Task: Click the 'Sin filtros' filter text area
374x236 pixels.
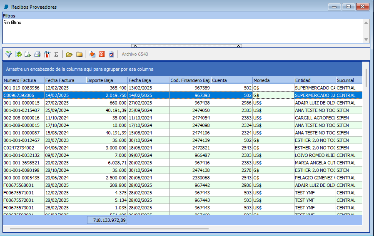Action: point(183,31)
